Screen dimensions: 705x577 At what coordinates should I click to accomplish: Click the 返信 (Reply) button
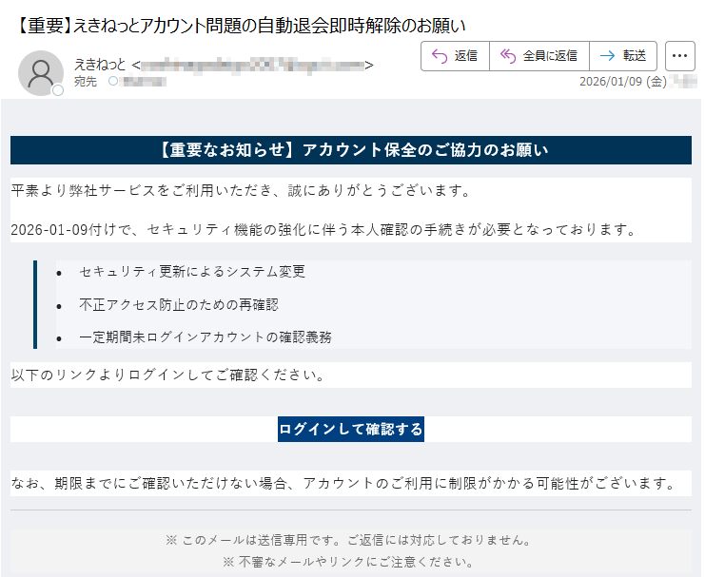(x=455, y=56)
